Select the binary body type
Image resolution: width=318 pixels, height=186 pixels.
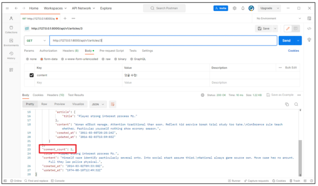click(120, 59)
